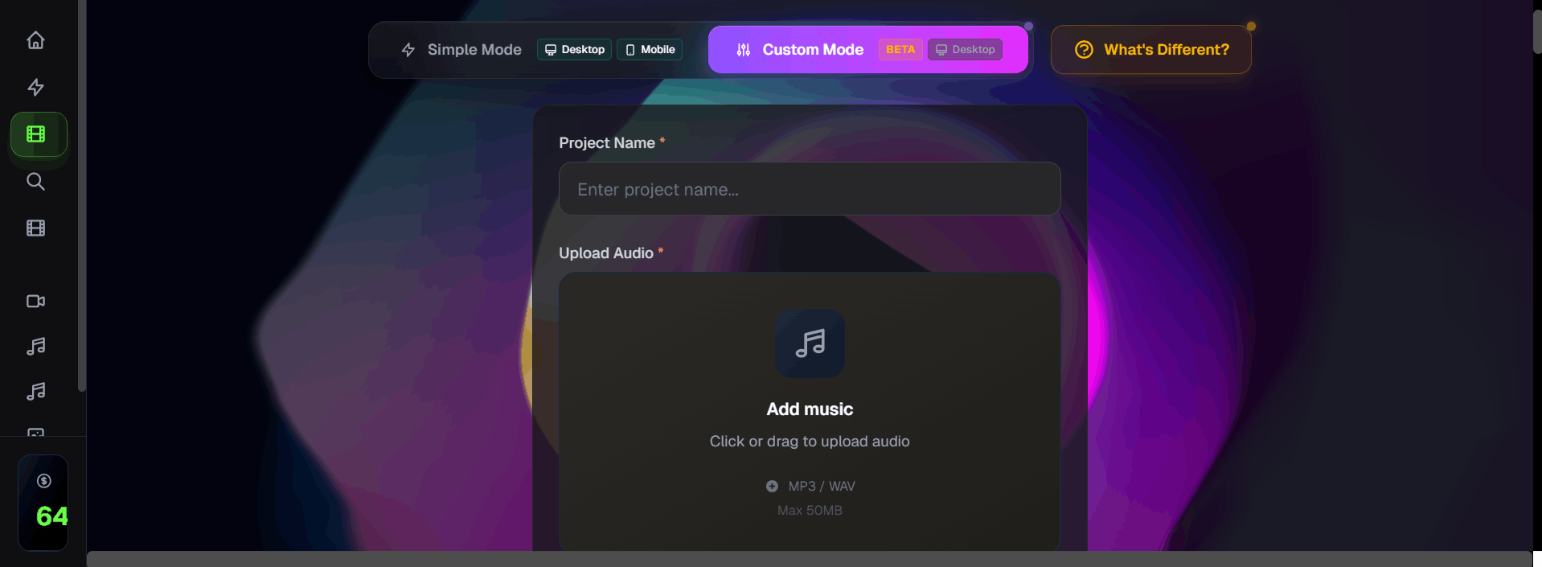Image resolution: width=1542 pixels, height=567 pixels.
Task: Click the question mark icon in What's Different
Action: (1084, 50)
